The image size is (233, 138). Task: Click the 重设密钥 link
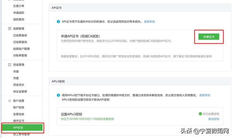[214, 119]
